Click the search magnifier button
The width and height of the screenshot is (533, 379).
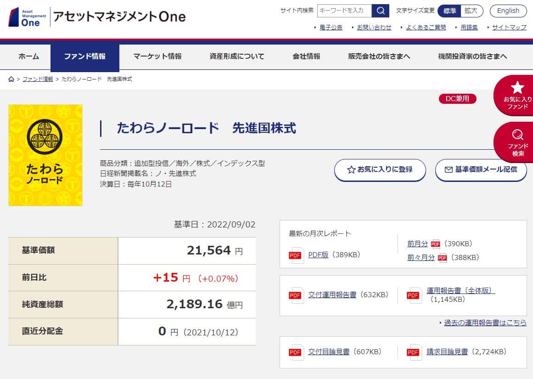pos(381,11)
